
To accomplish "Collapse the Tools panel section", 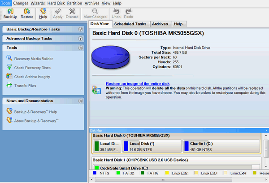I will 80,48.
